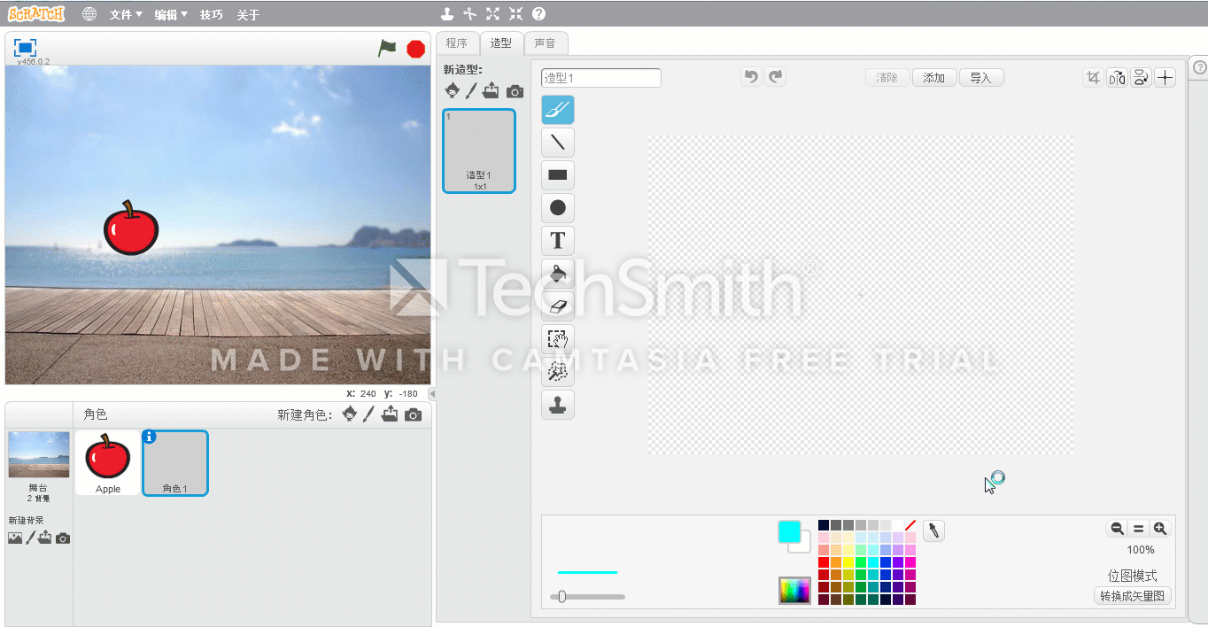The image size is (1208, 627).
Task: Choose new backdrop from library
Action: pos(15,538)
